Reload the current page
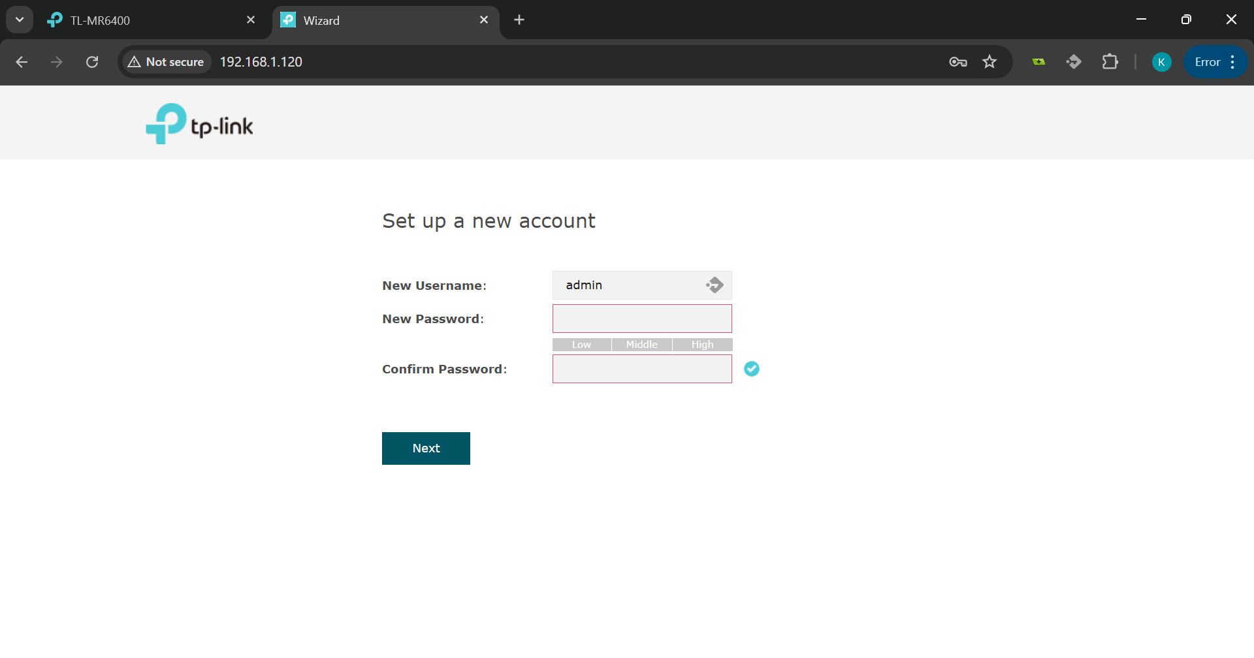Viewport: 1254px width, 658px height. point(92,62)
